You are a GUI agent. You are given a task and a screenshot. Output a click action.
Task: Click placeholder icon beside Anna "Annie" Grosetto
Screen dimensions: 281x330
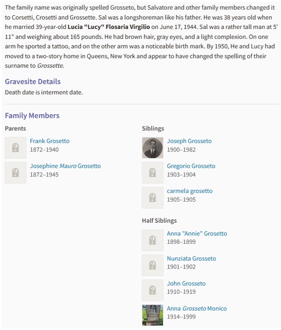[x=153, y=240]
